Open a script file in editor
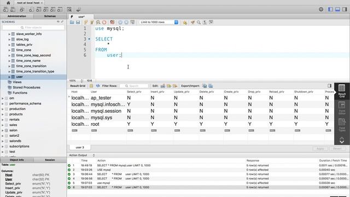This screenshot has height=197, width=350. pyautogui.click(x=72, y=22)
